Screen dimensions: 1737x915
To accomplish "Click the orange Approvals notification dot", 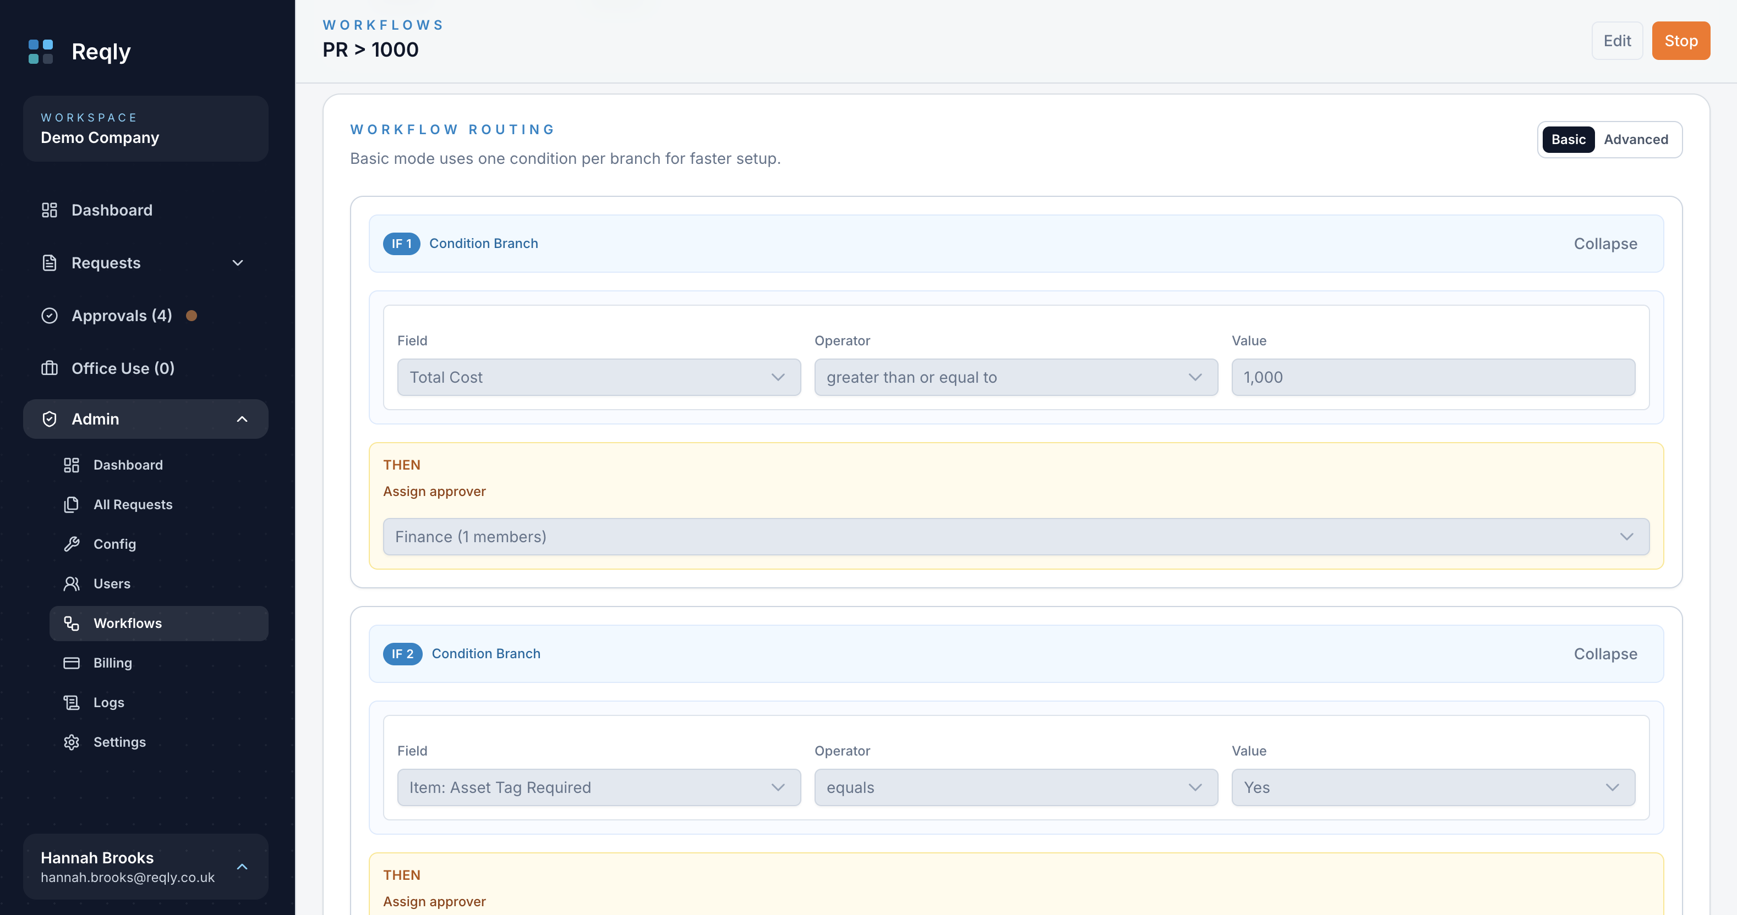I will 192,315.
